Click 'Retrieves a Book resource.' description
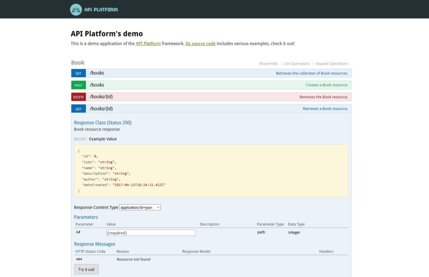The width and height of the screenshot is (429, 277). [x=325, y=109]
